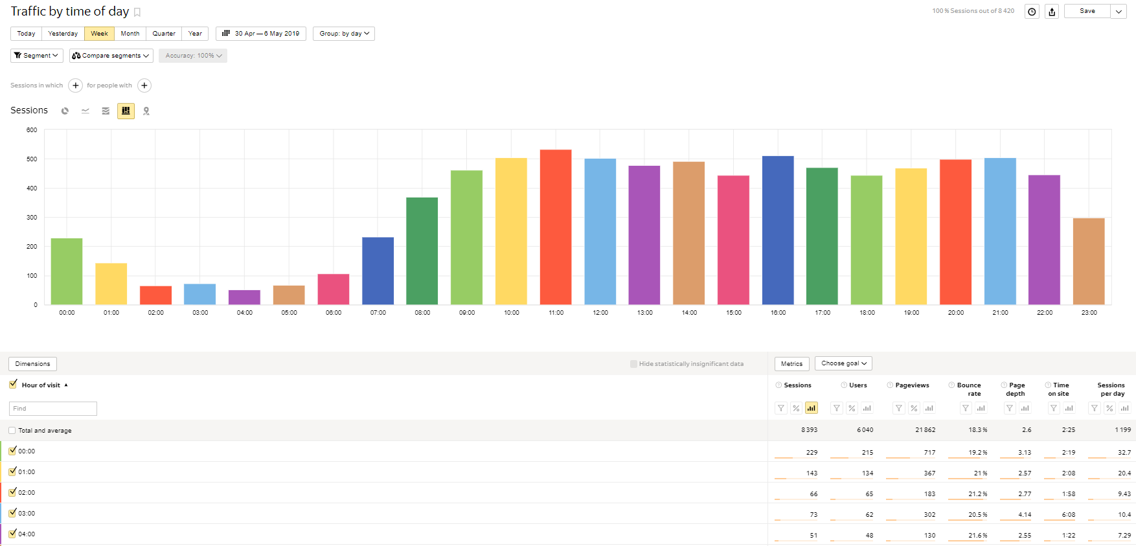Filter by the Time on site metric
The width and height of the screenshot is (1136, 546).
coord(1054,408)
